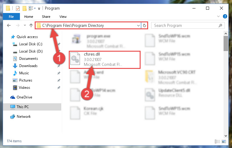Click the Videos film icon in sidebar
This screenshot has width=232, height=148.
coord(15,88)
